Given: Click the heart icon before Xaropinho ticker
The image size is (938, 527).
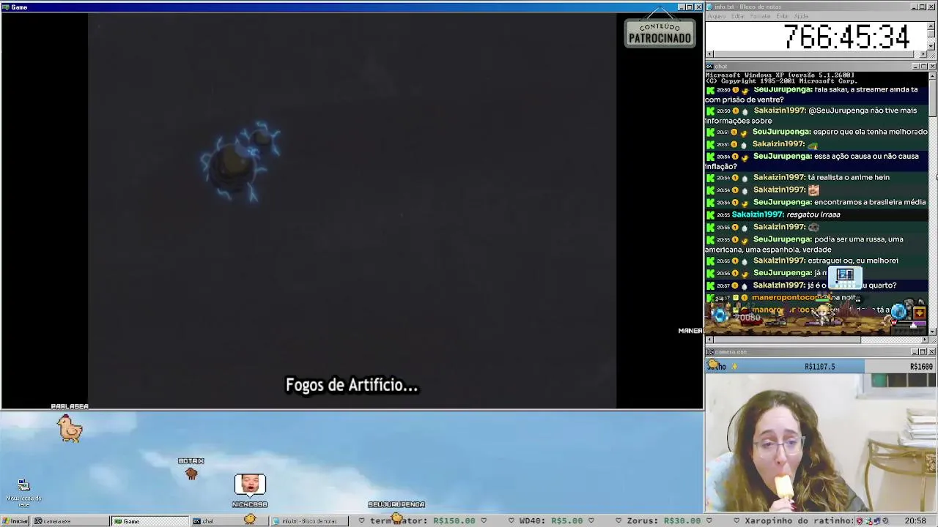Looking at the screenshot, I should [x=735, y=521].
